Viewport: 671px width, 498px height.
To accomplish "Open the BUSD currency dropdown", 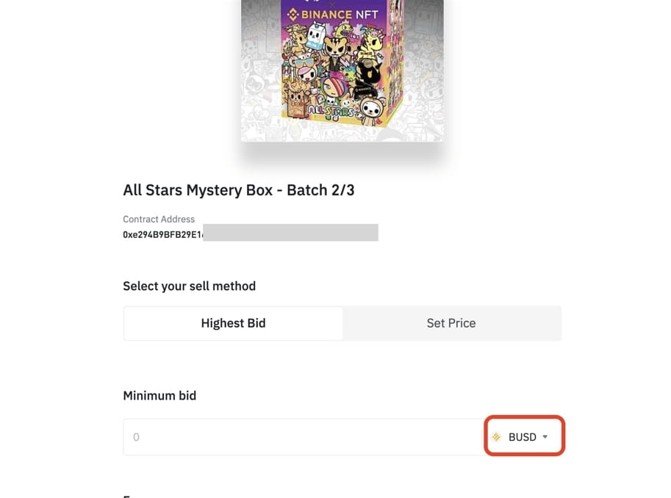I will [523, 437].
